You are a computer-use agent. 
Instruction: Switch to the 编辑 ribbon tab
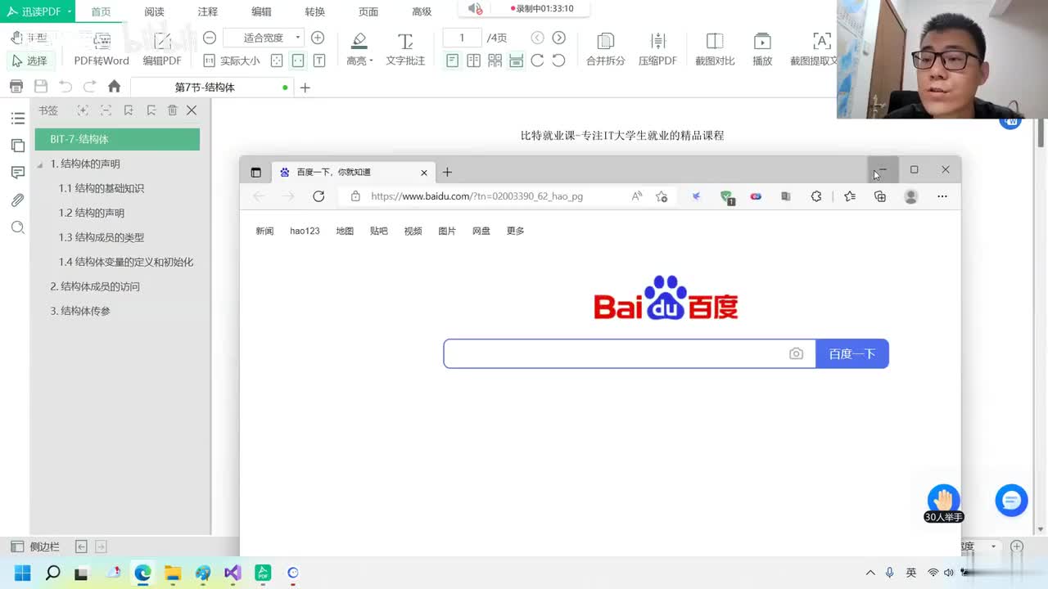(x=261, y=11)
